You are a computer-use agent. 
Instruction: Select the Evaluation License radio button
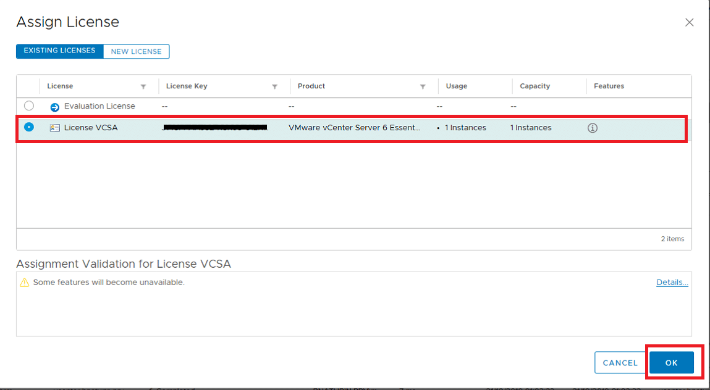[x=29, y=106]
